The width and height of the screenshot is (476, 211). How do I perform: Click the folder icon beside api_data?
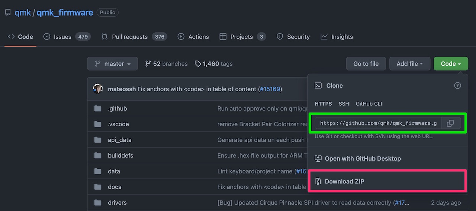(98, 140)
